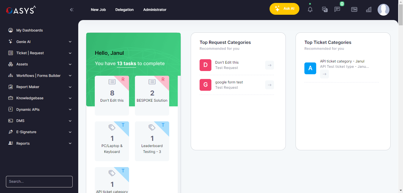This screenshot has height=193, width=403.
Task: Click the 13 tasks link
Action: 126,64
